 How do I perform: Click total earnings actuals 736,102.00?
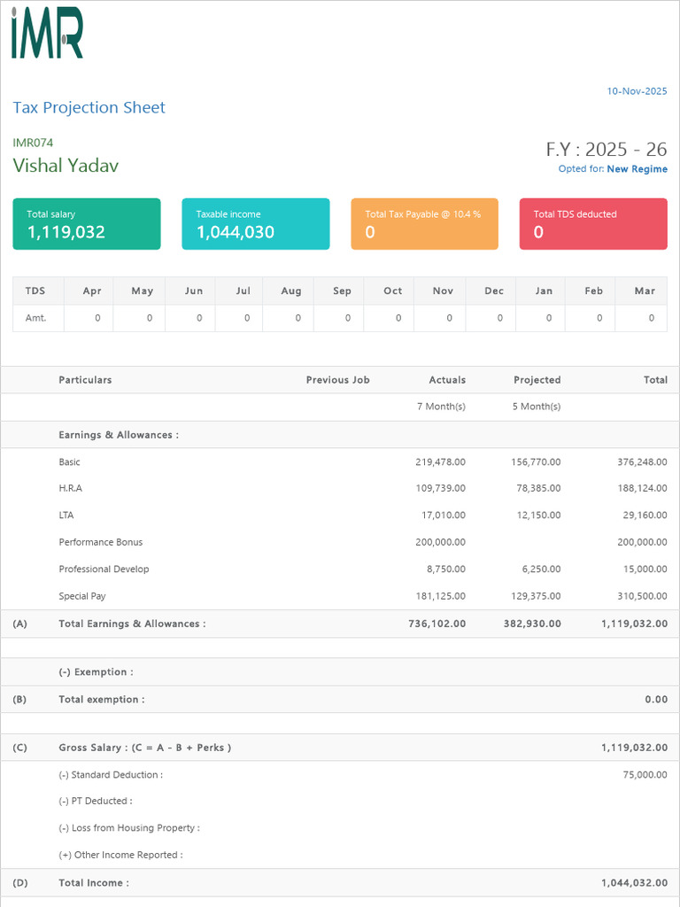[437, 624]
